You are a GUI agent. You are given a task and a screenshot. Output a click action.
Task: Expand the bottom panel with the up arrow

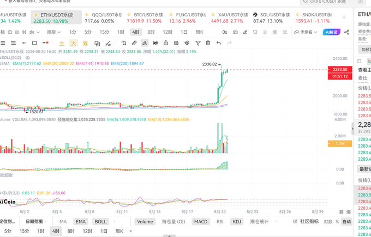point(169,235)
